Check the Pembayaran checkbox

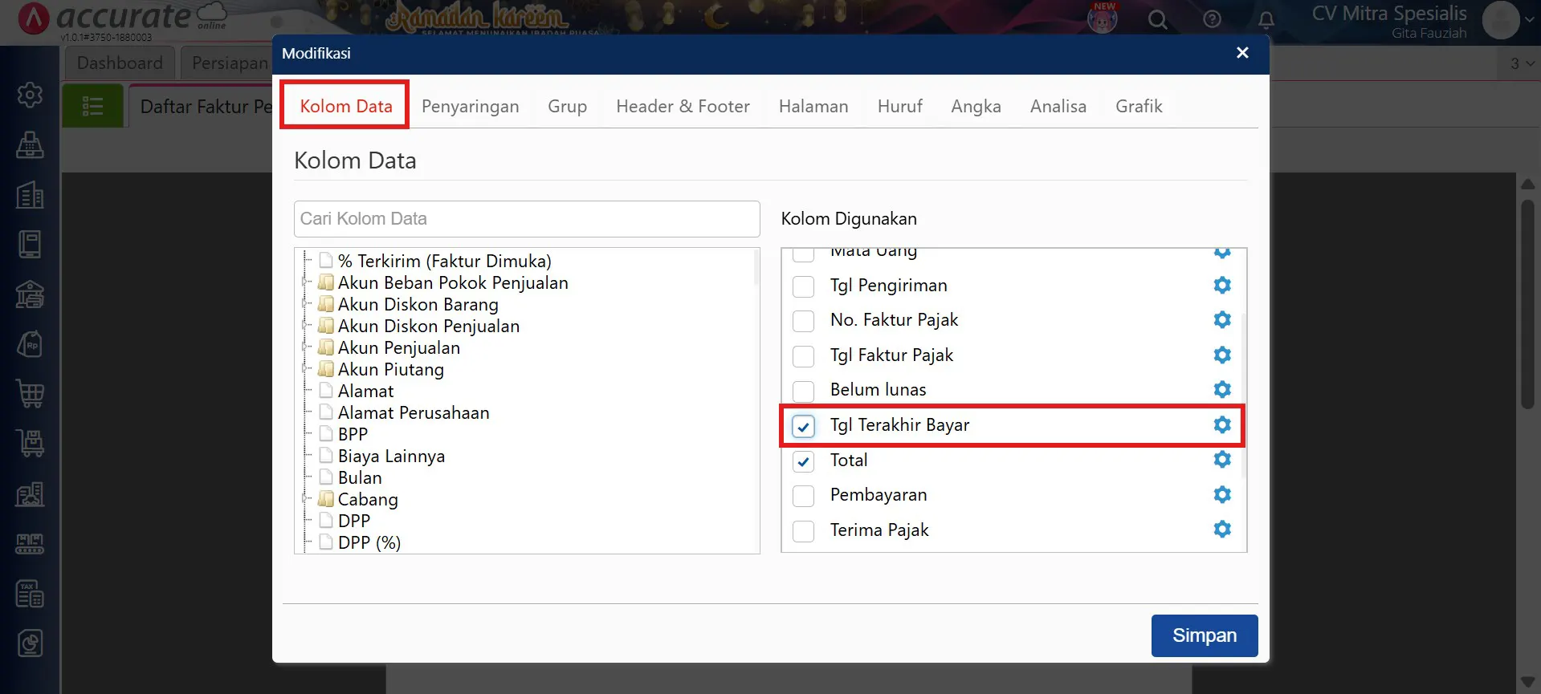click(803, 496)
